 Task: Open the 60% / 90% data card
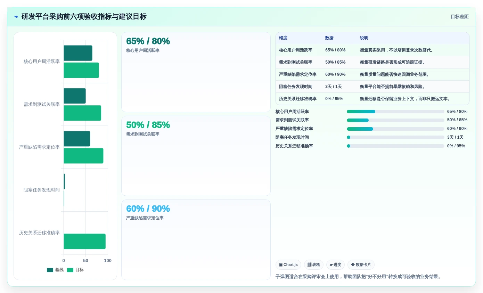coord(196,240)
